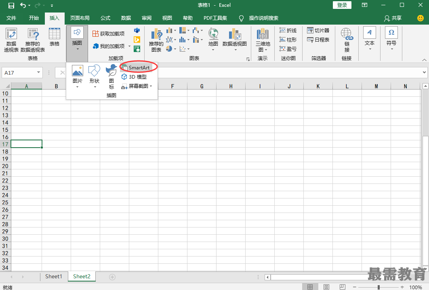Image resolution: width=429 pixels, height=290 pixels.
Task: Collapse the ribbon with the chevron
Action: [x=424, y=60]
